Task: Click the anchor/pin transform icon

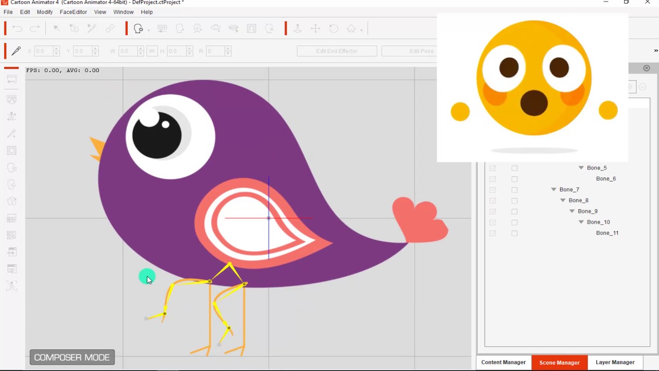Action: tap(298, 29)
